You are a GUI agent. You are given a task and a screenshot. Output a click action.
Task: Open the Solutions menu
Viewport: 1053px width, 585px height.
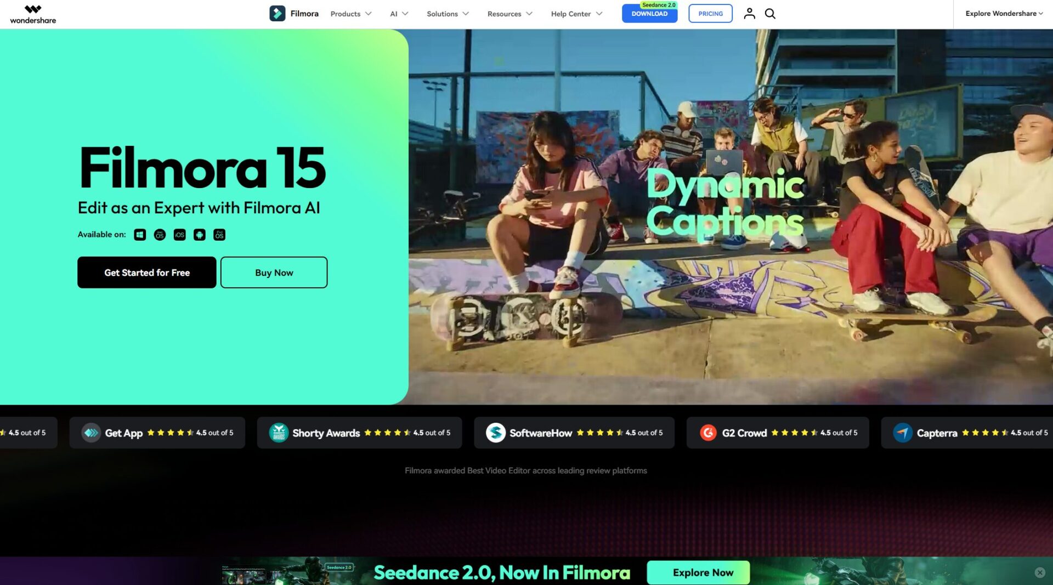(x=448, y=14)
